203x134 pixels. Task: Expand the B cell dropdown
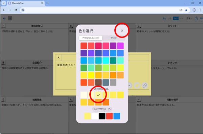[3, 63]
